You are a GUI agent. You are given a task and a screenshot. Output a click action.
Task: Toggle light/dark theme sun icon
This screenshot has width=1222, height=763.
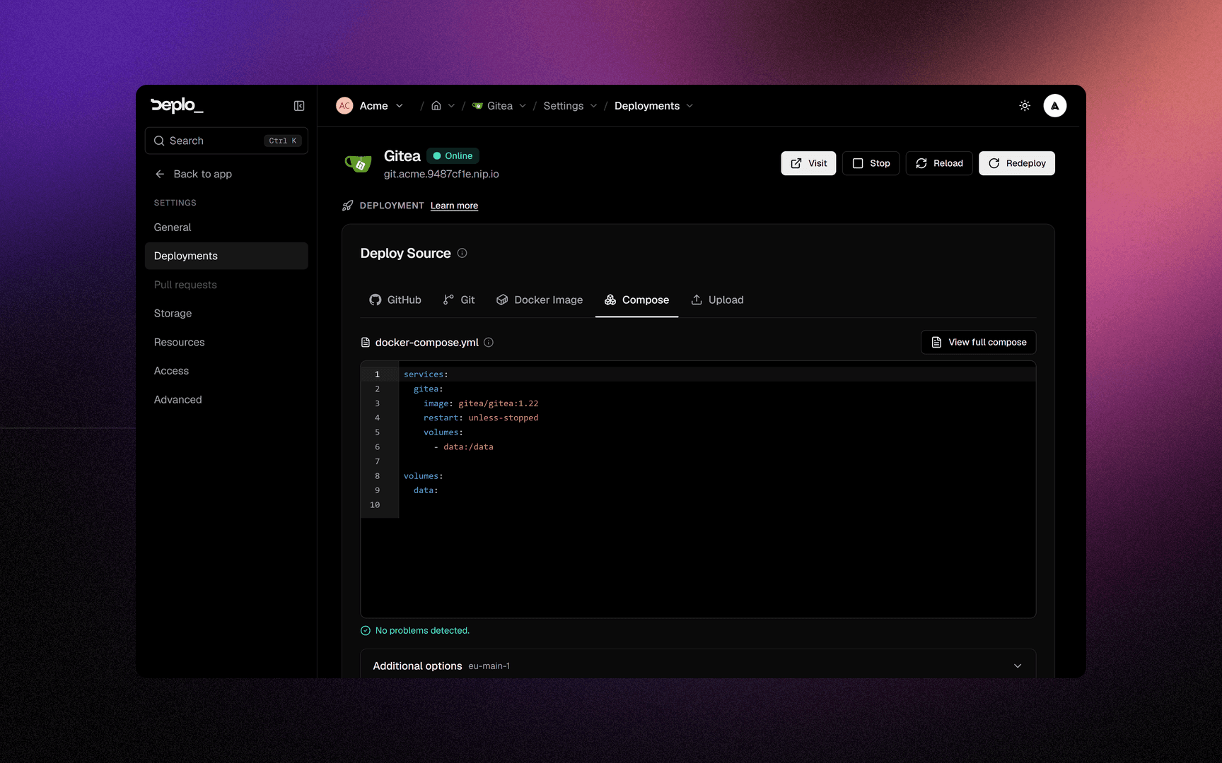tap(1025, 106)
